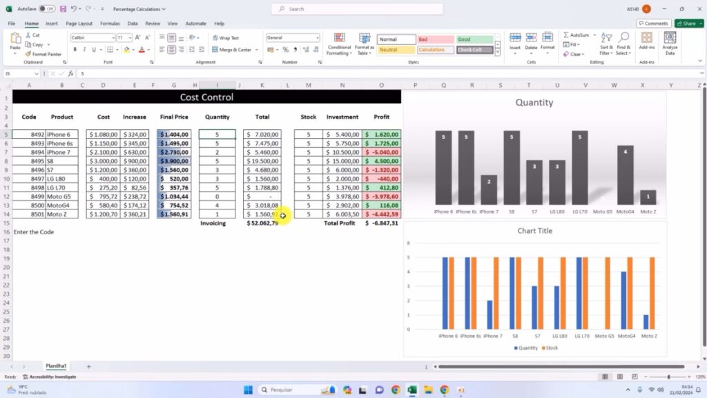Open the Windows Start menu

[248, 390]
